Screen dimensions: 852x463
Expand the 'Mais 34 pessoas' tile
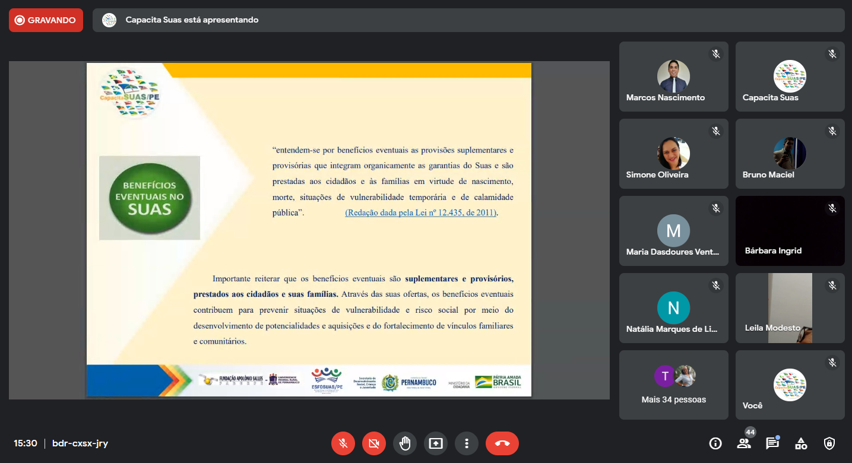point(673,385)
